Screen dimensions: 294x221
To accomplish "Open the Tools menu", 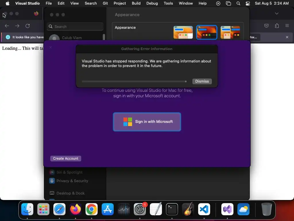I will click(168, 3).
